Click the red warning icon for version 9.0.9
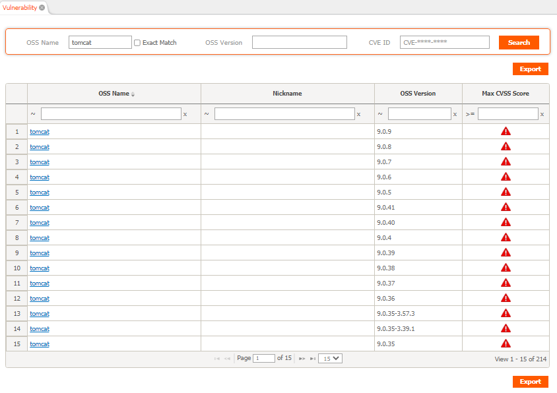This screenshot has height=393, width=557. click(506, 131)
